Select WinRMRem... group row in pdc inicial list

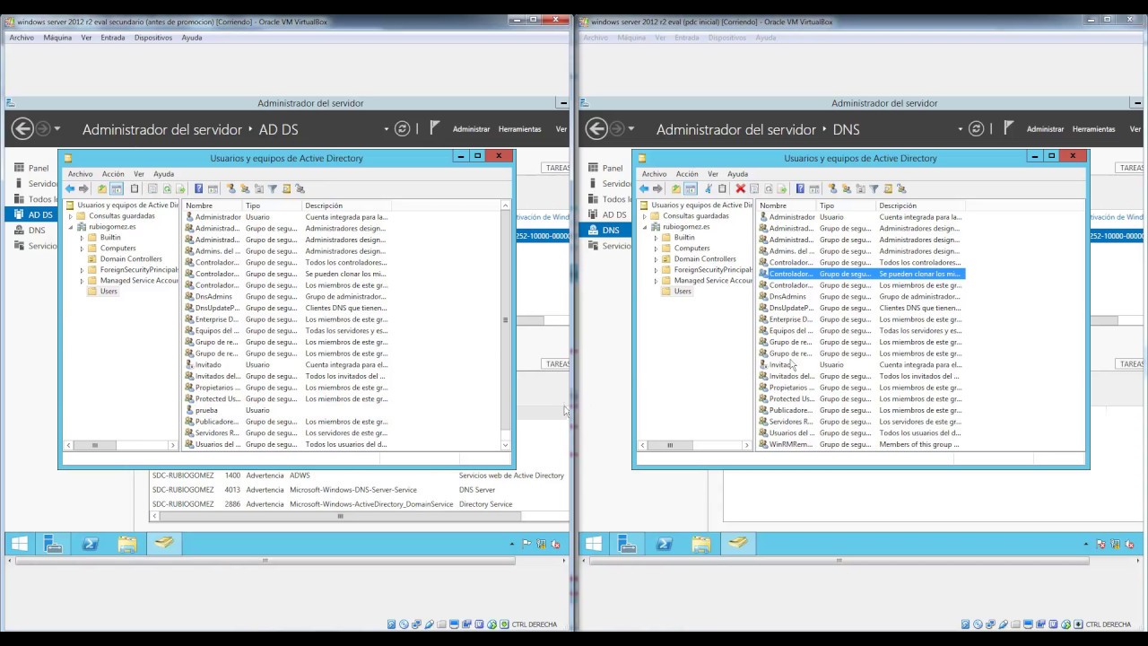point(859,444)
